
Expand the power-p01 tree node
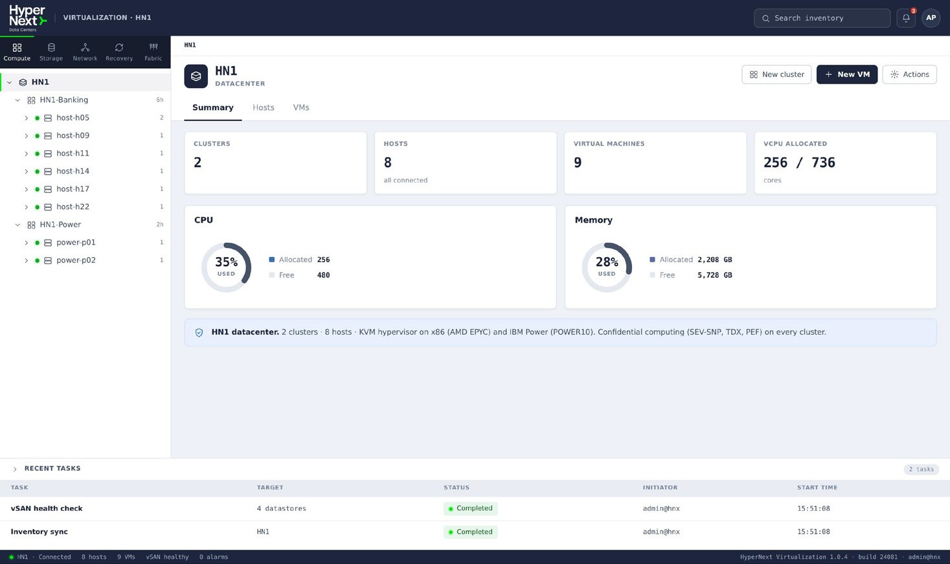[27, 243]
